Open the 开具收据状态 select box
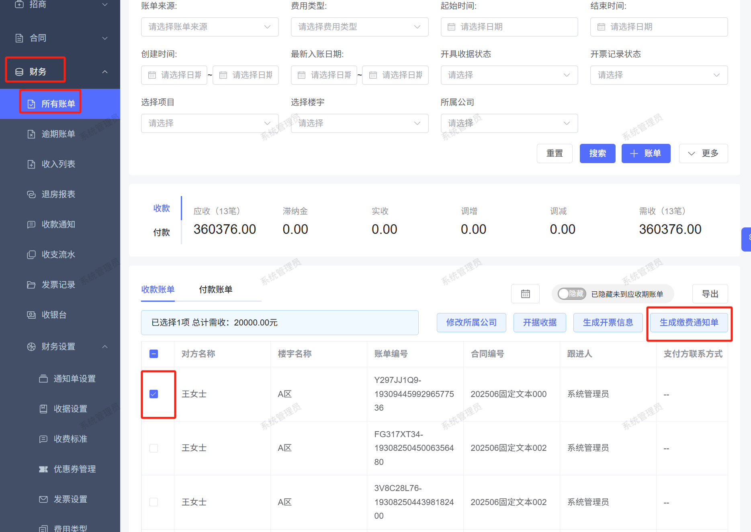The width and height of the screenshot is (751, 532). pos(509,75)
